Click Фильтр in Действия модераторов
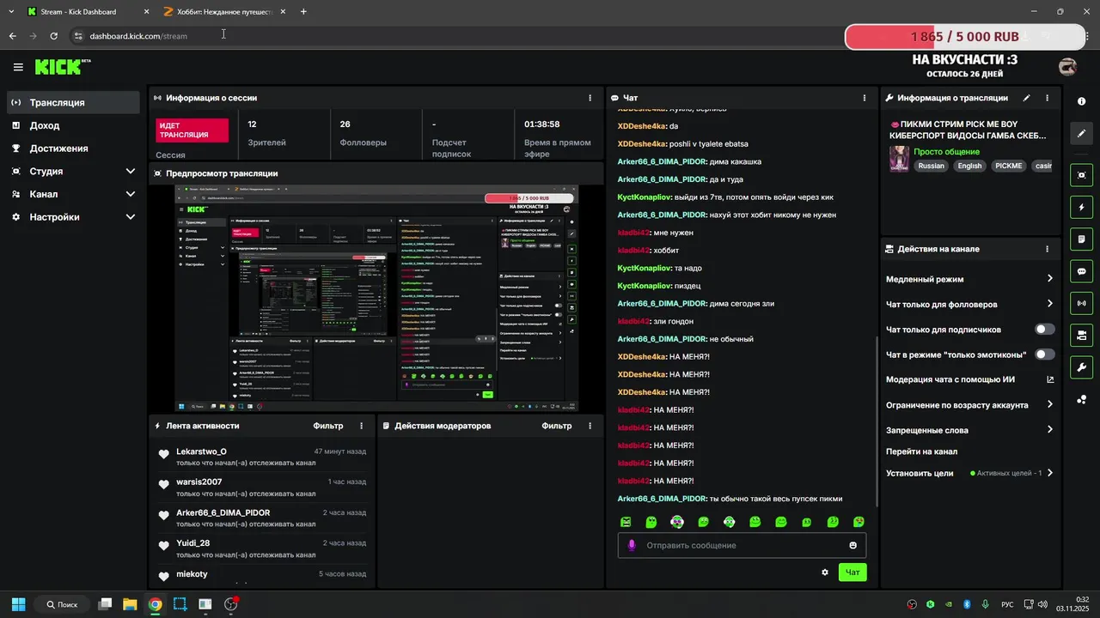 (x=557, y=426)
